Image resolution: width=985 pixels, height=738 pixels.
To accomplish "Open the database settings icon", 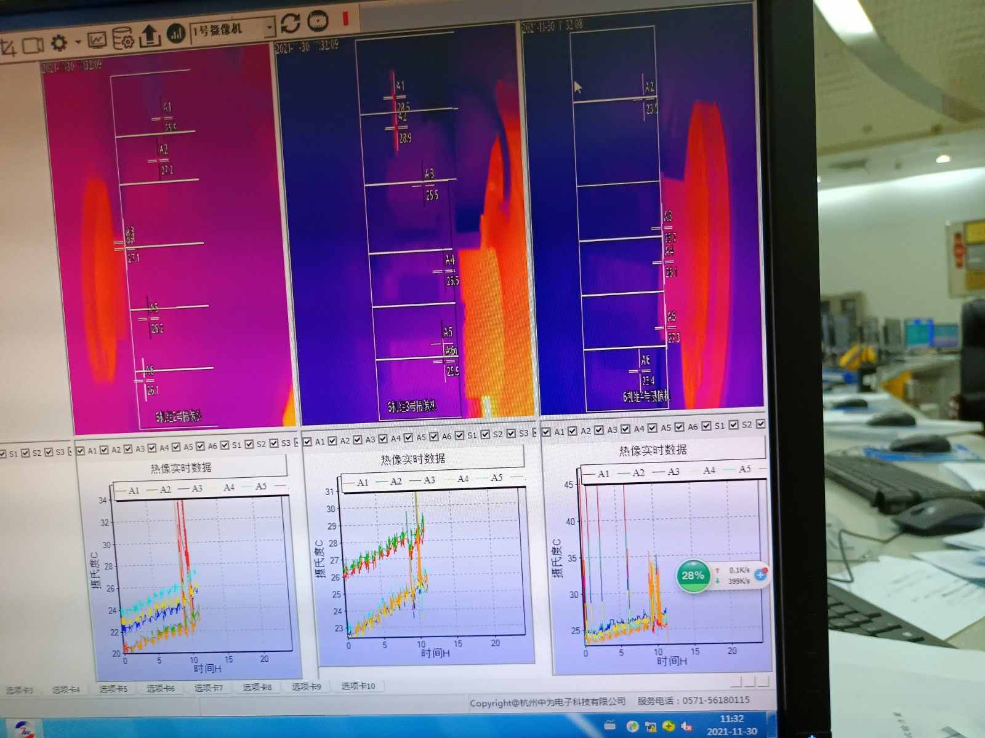I will click(x=123, y=38).
